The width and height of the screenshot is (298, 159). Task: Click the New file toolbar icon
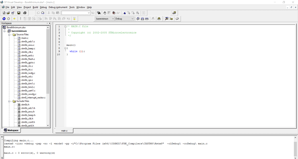tap(4, 13)
